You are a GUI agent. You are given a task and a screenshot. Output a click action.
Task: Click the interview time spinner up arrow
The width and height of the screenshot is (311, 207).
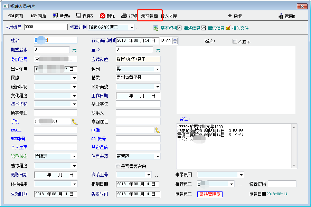(x=175, y=39)
